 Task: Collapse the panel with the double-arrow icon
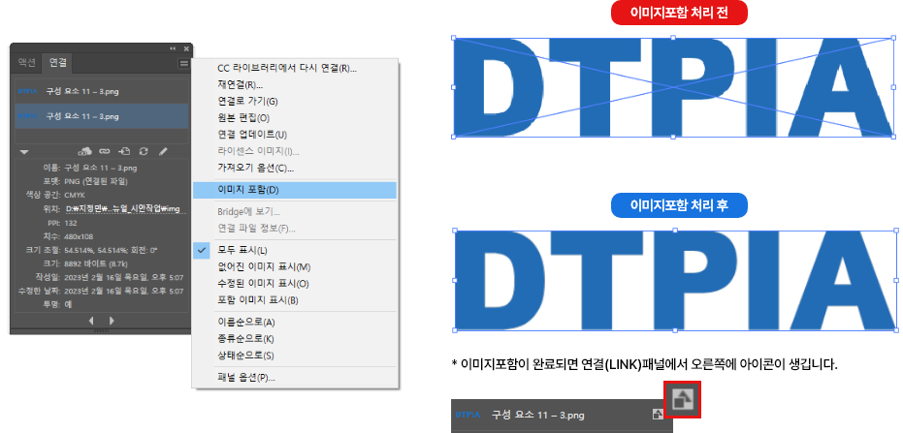click(x=173, y=48)
